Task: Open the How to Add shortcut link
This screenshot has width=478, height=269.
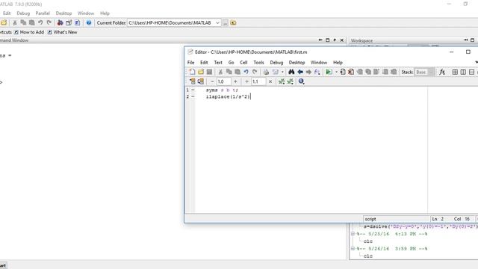Action: [x=29, y=32]
